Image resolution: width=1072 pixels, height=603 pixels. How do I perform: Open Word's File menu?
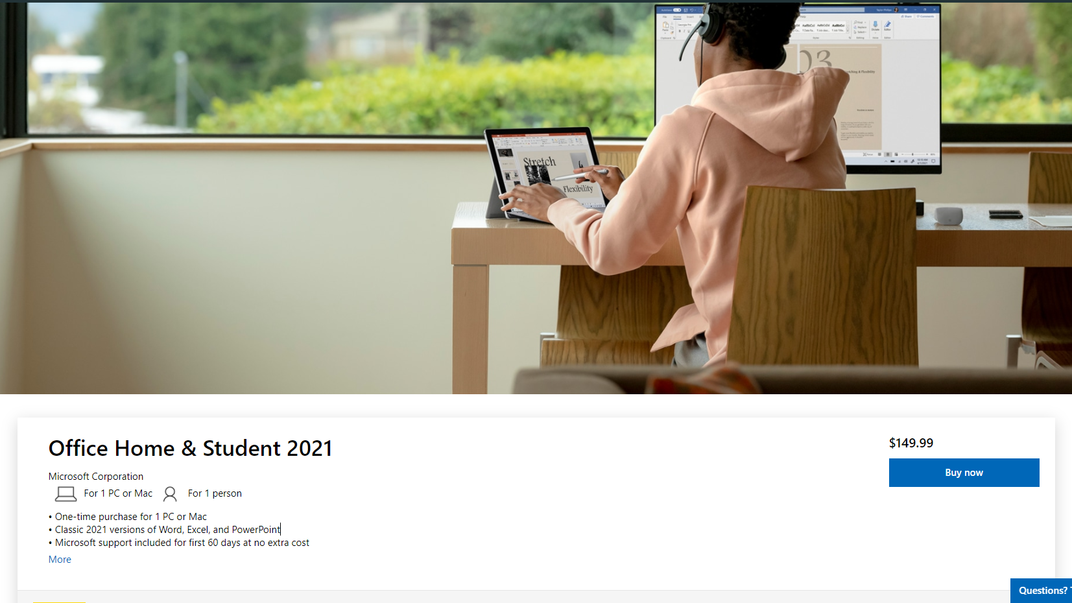click(665, 16)
